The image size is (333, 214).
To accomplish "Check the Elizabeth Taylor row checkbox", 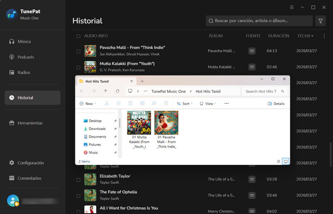I will (78, 180).
